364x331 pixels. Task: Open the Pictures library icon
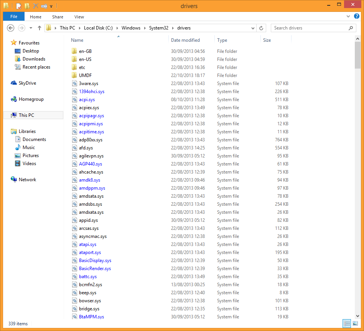18,156
